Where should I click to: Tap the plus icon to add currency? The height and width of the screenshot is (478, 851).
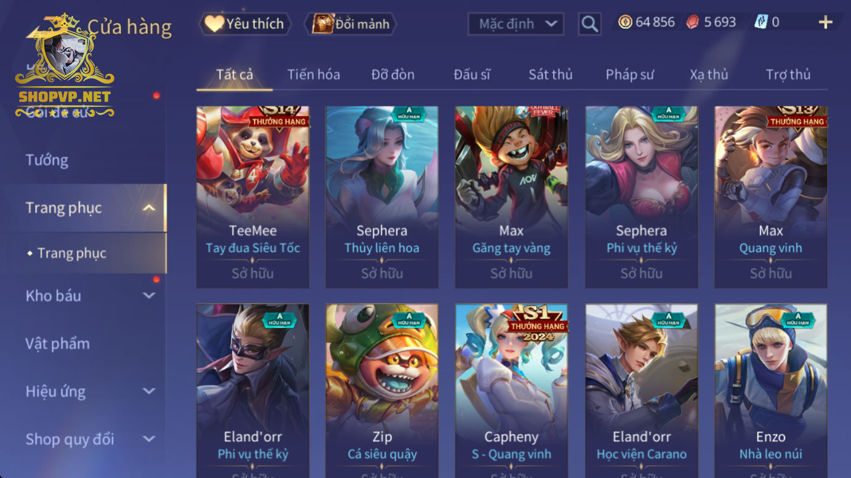tap(825, 23)
